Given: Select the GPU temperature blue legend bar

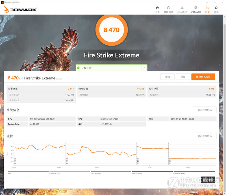Looking at the screenshot, I should pos(111,171).
